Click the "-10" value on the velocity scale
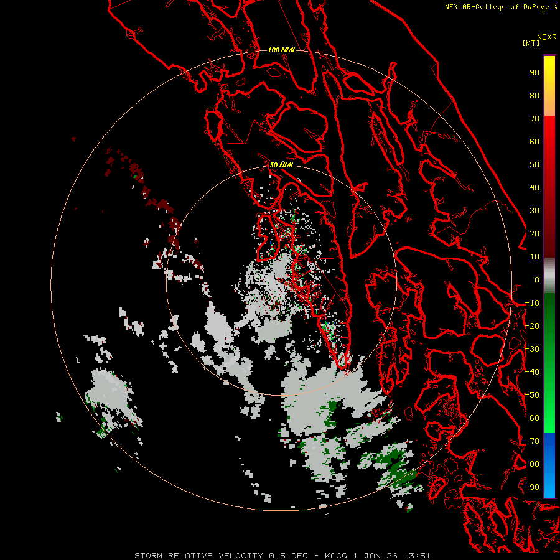The width and height of the screenshot is (560, 560). pyautogui.click(x=532, y=303)
